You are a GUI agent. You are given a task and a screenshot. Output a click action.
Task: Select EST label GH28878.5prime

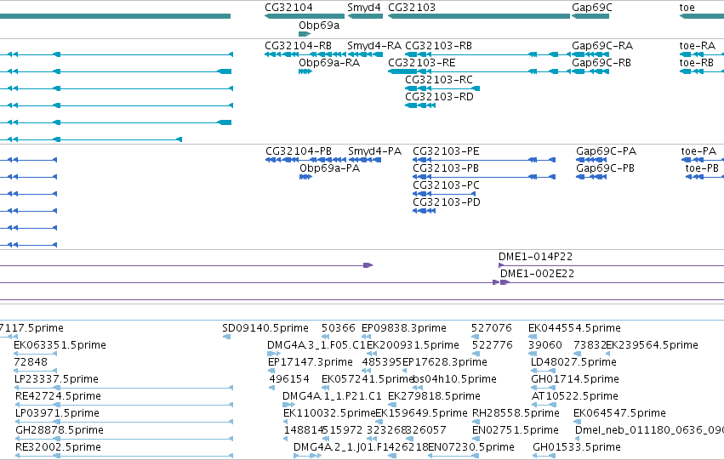59,430
